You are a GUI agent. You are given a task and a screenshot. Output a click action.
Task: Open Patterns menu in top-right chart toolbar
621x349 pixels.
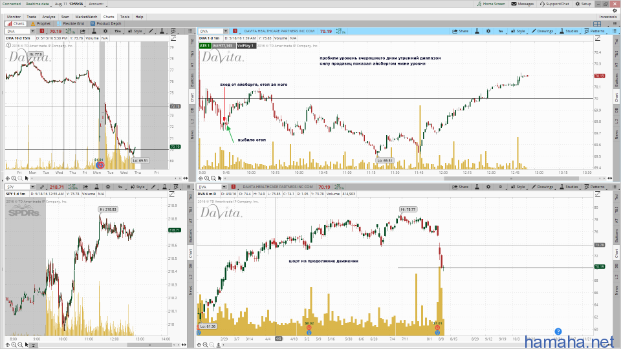594,31
